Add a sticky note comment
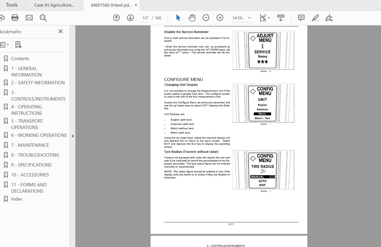This screenshot has height=247, width=381. (x=301, y=18)
